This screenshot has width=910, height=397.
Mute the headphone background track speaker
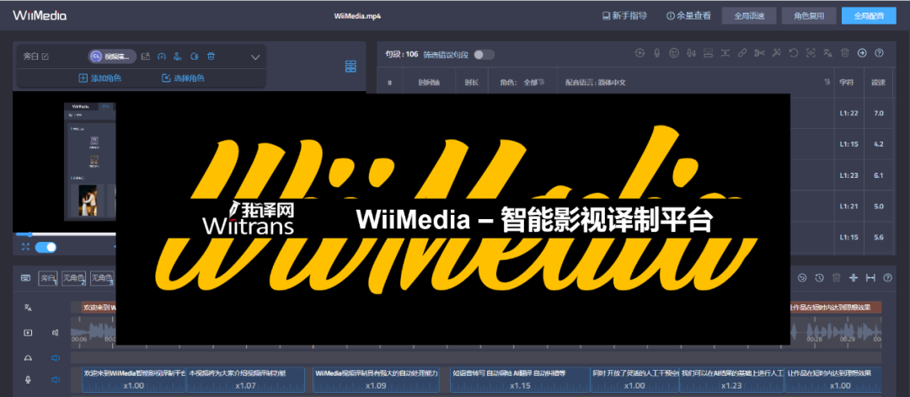coord(56,358)
